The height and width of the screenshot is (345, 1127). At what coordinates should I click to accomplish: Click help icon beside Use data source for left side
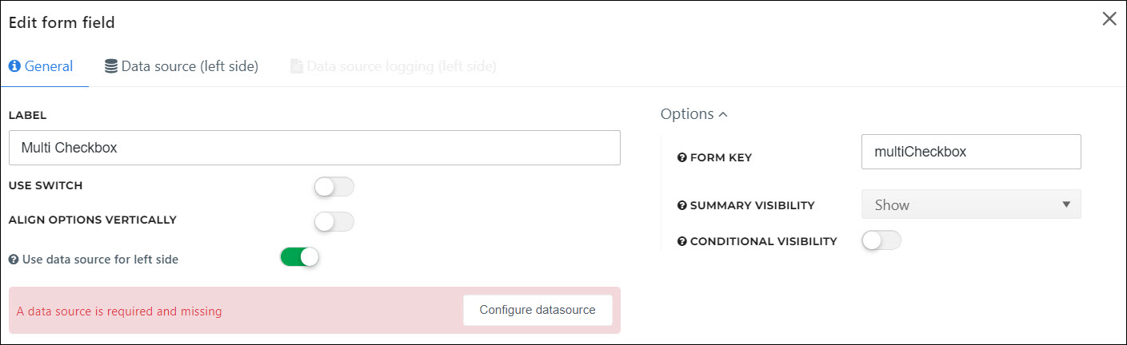[14, 260]
